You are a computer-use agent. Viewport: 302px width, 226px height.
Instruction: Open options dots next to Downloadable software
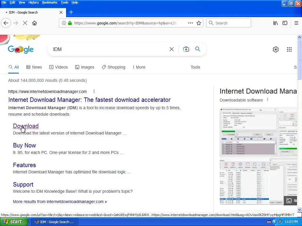267,99
